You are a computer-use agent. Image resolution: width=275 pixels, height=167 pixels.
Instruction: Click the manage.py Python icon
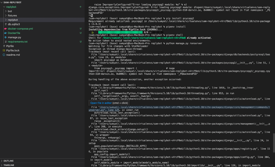5,37
